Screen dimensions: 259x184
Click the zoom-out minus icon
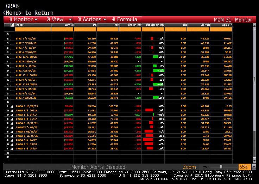(x=205, y=167)
